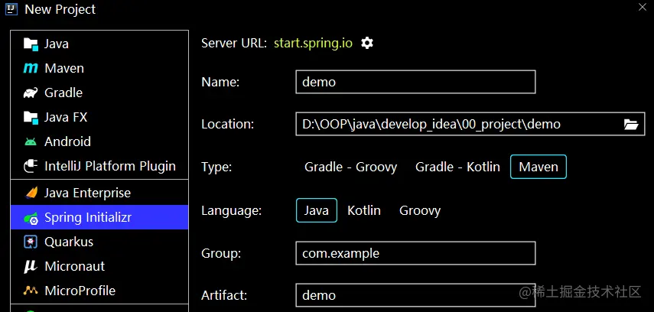The height and width of the screenshot is (312, 654).
Task: Choose Groovy as the language
Action: [420, 210]
